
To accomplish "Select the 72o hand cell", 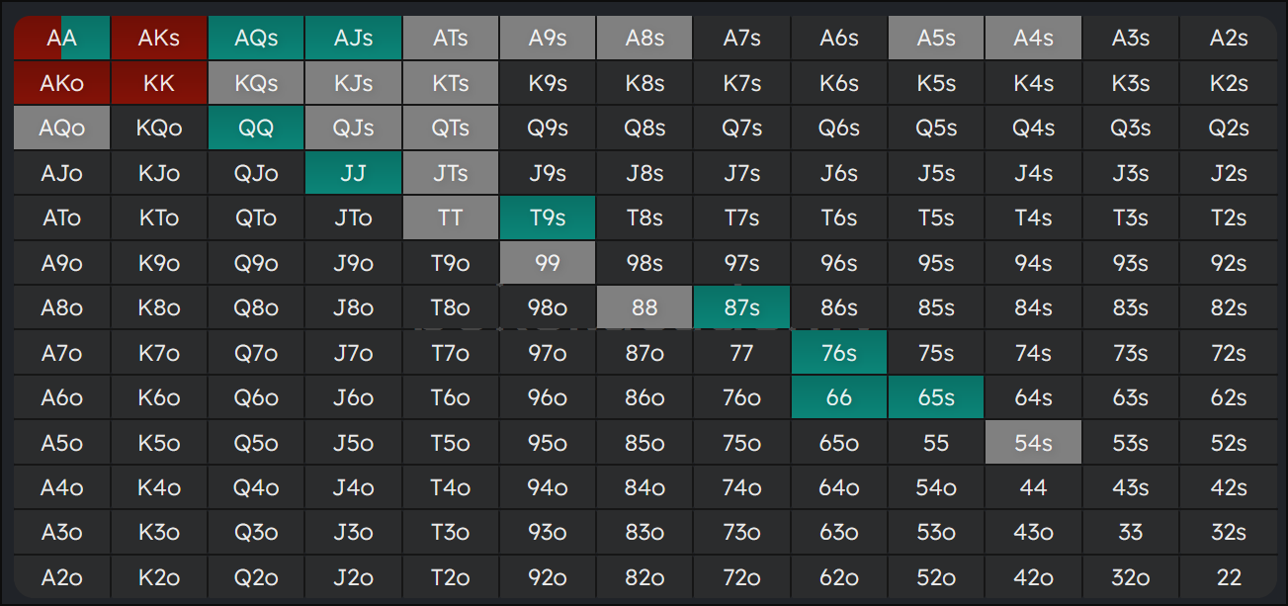I will tap(741, 577).
